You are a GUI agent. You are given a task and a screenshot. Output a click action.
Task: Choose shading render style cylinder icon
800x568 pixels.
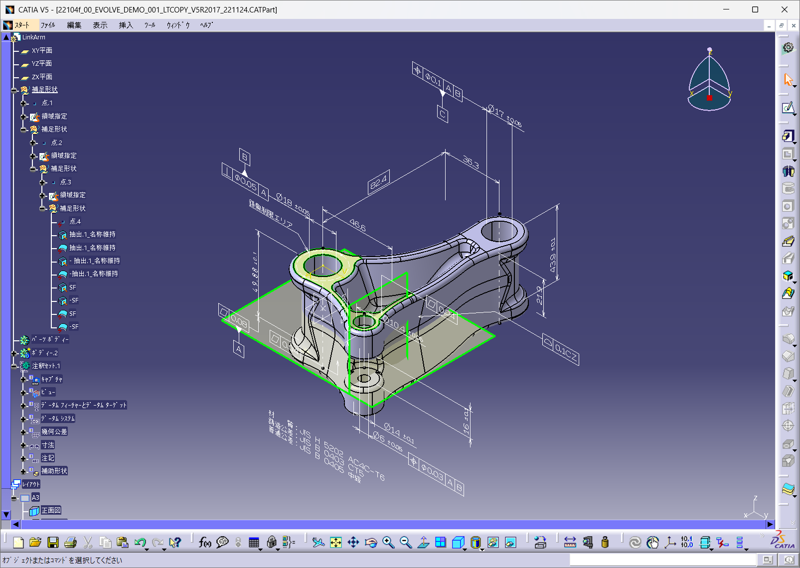pos(476,542)
